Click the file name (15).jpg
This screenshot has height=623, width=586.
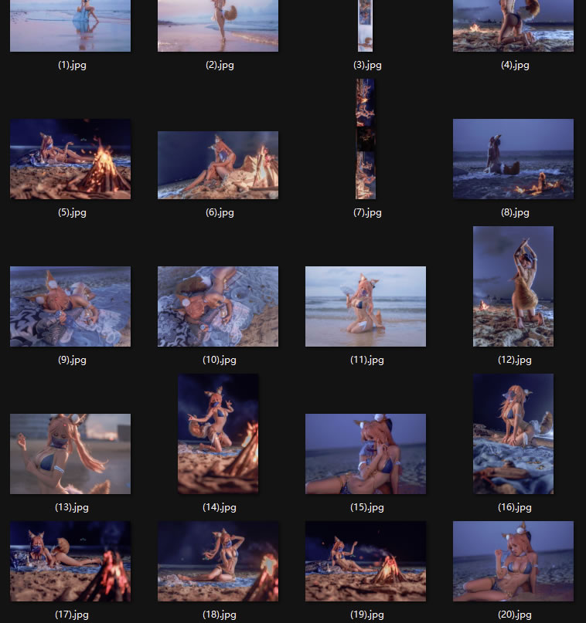(367, 507)
